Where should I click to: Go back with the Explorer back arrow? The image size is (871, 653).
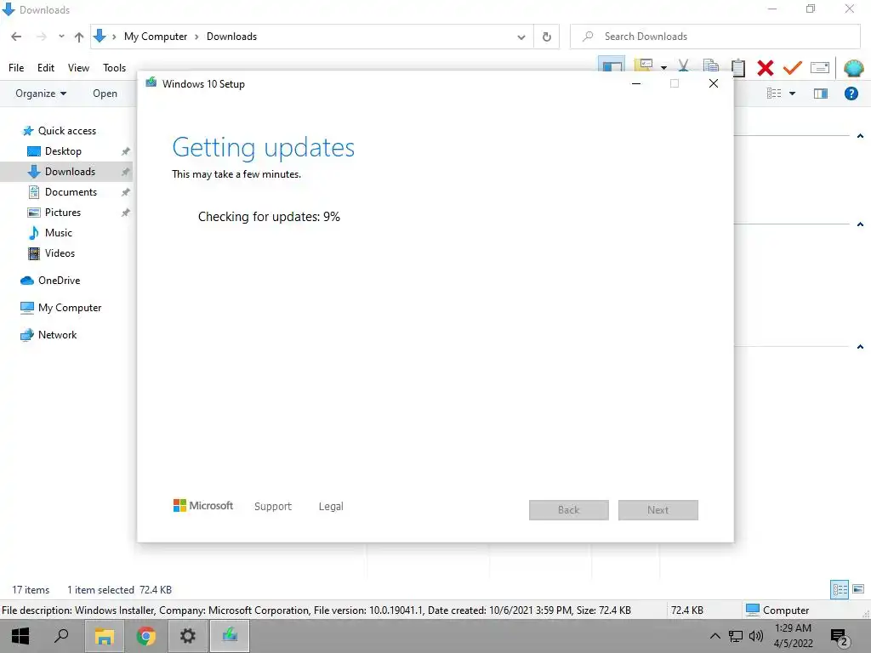coord(16,37)
